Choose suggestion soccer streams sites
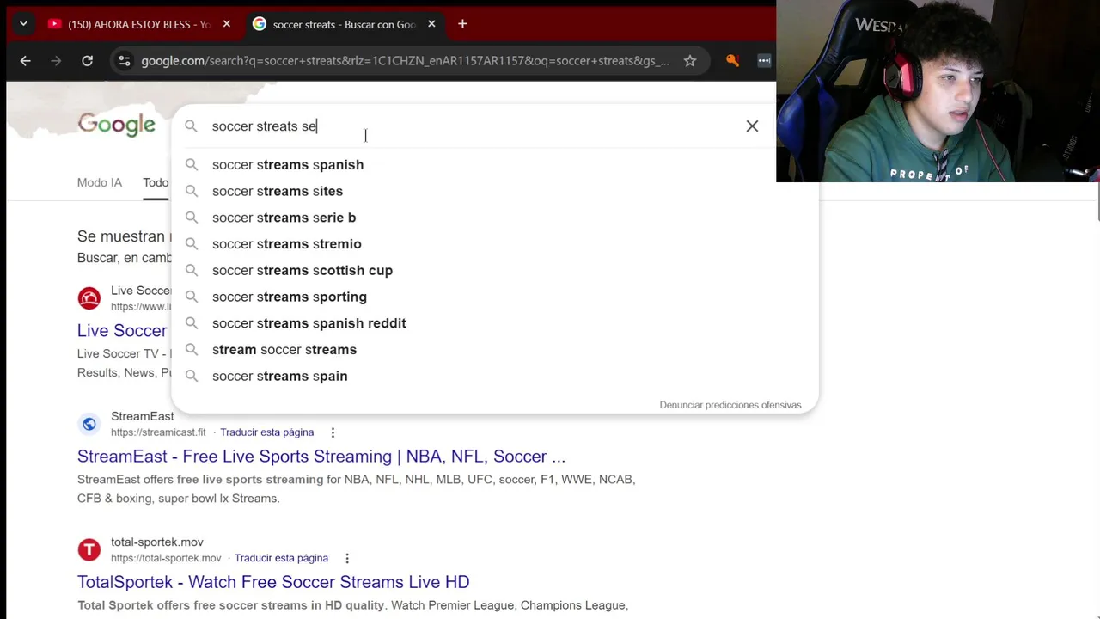 [494, 191]
